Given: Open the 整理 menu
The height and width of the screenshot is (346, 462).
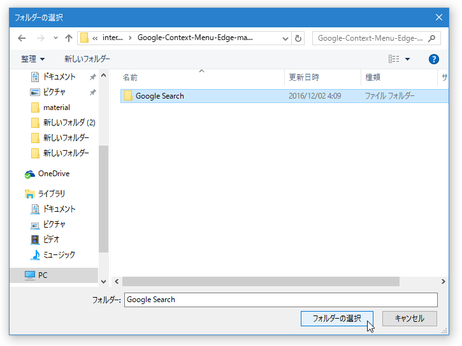Looking at the screenshot, I should point(32,59).
